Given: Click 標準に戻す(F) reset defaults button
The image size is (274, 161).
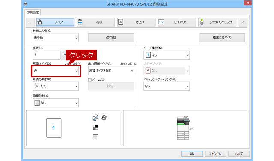Looking at the screenshot, I should pos(222,38).
